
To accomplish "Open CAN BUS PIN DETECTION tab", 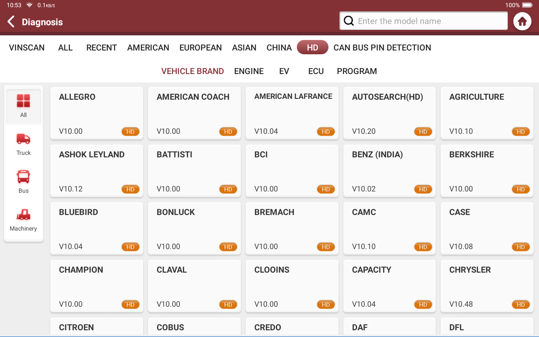I will pyautogui.click(x=382, y=48).
